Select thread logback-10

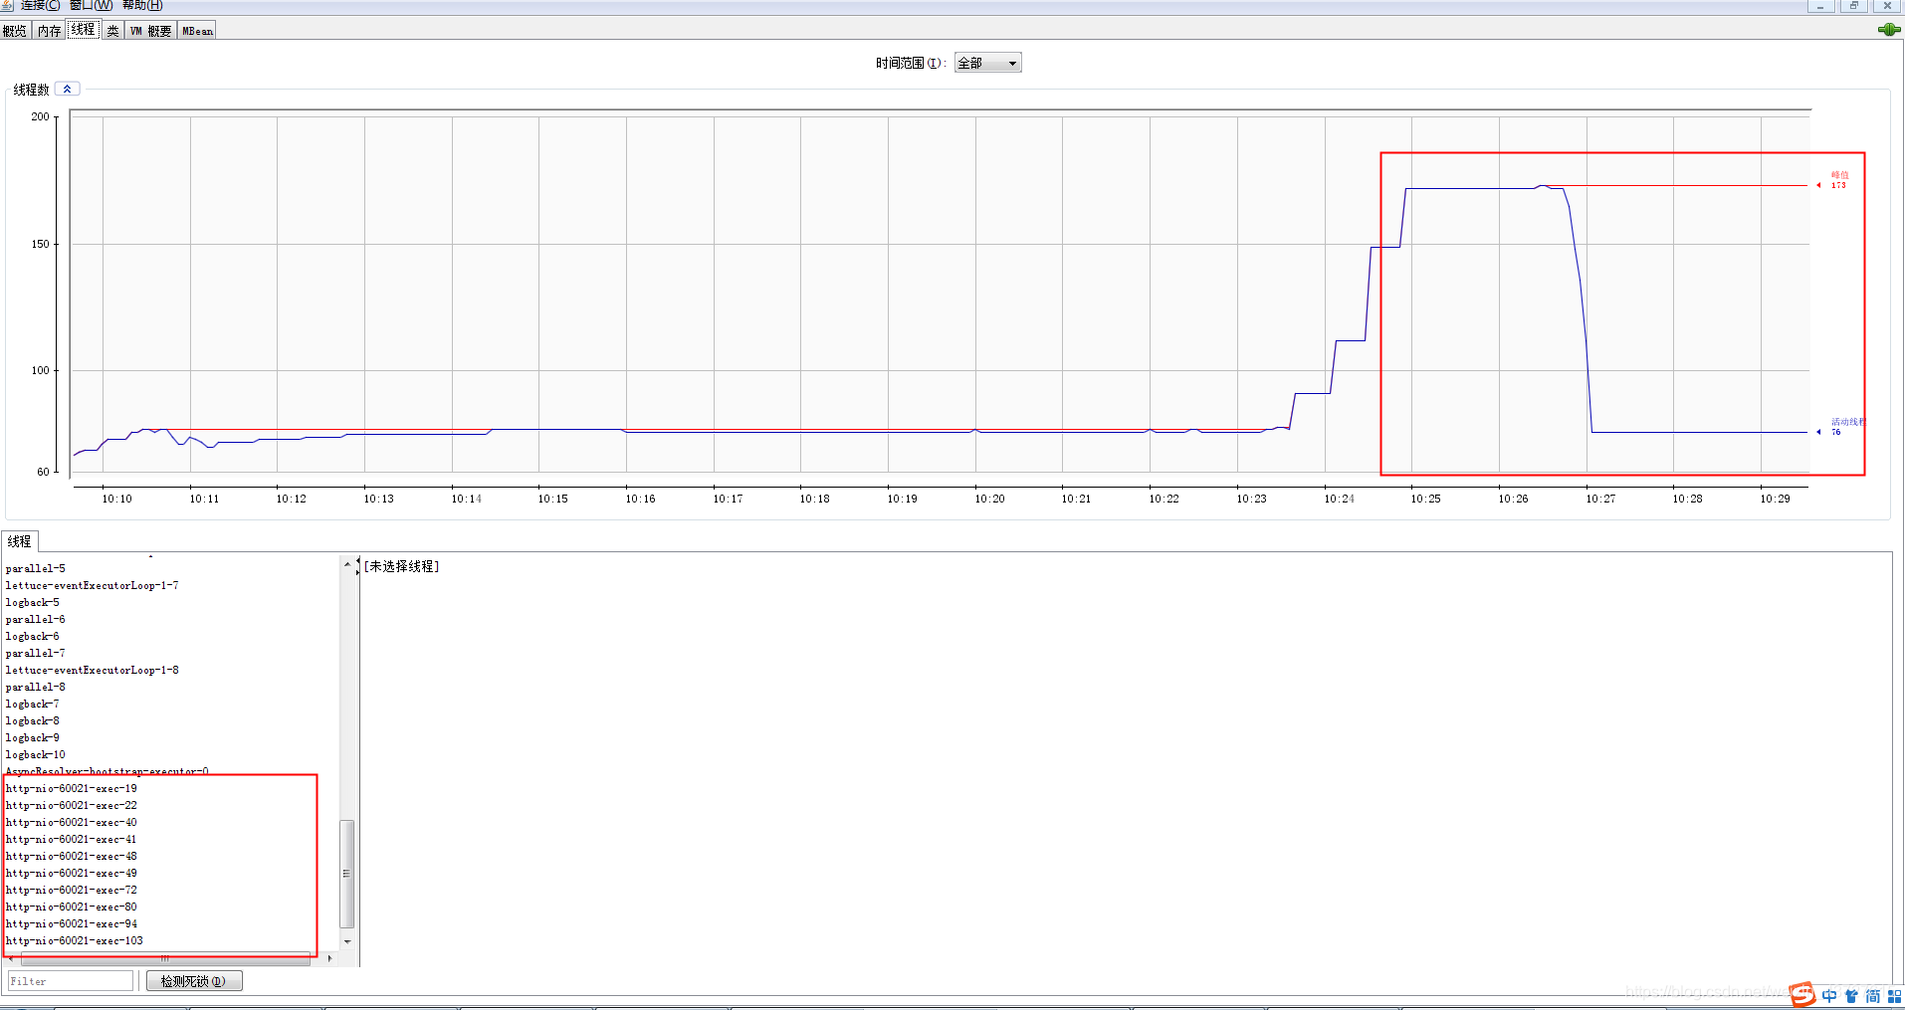36,755
